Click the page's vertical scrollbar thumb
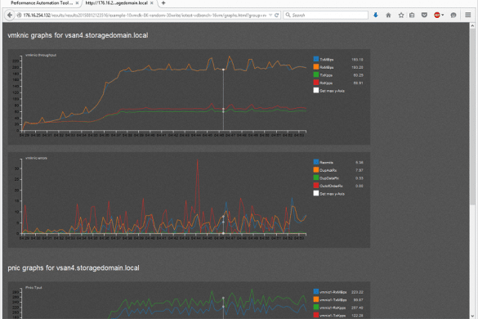This screenshot has width=478, height=319. pos(473,116)
